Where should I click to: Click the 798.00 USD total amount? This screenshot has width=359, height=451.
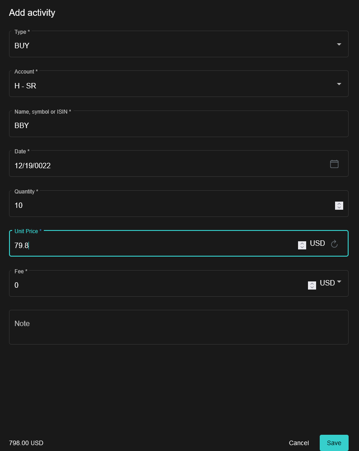coord(26,443)
